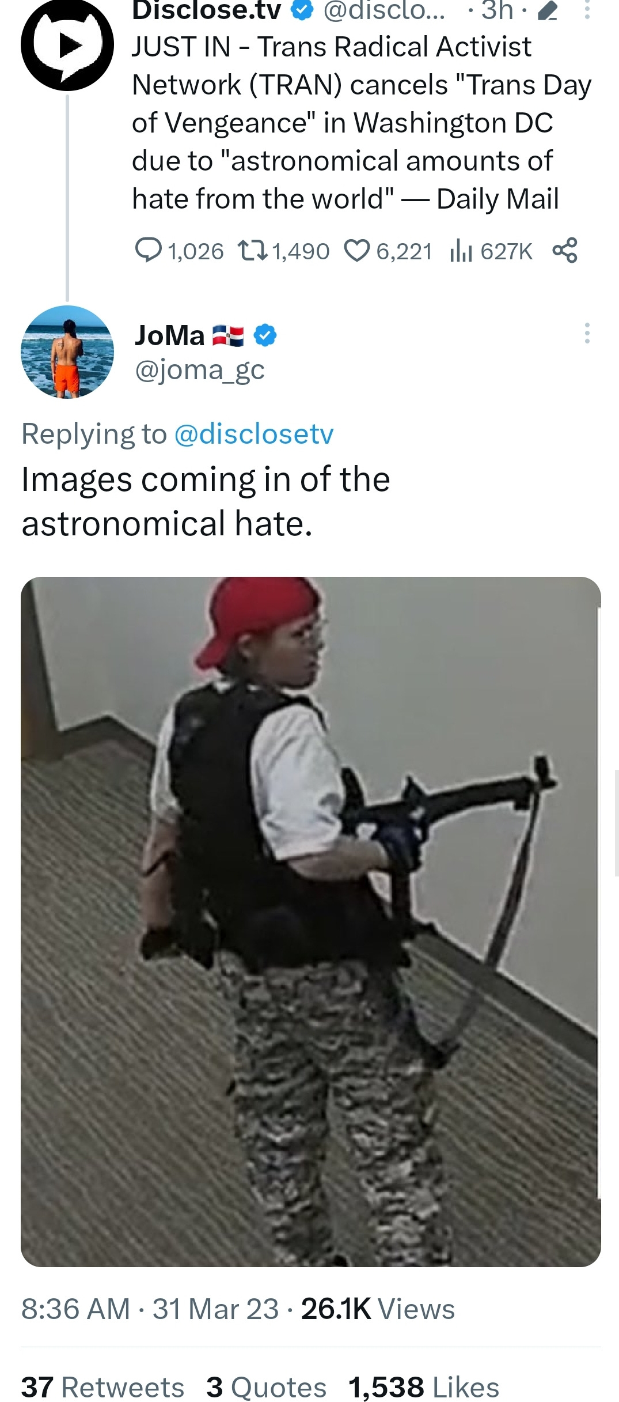Open three-dot menu on JoMa's reply
Screen dimensions: 619x1402
pos(587,333)
